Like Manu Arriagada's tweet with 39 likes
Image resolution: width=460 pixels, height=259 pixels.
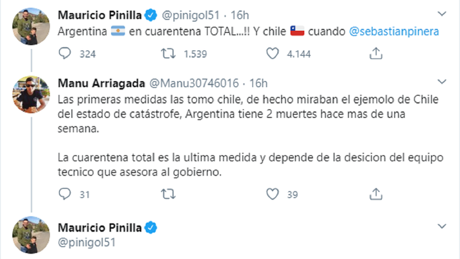[273, 193]
